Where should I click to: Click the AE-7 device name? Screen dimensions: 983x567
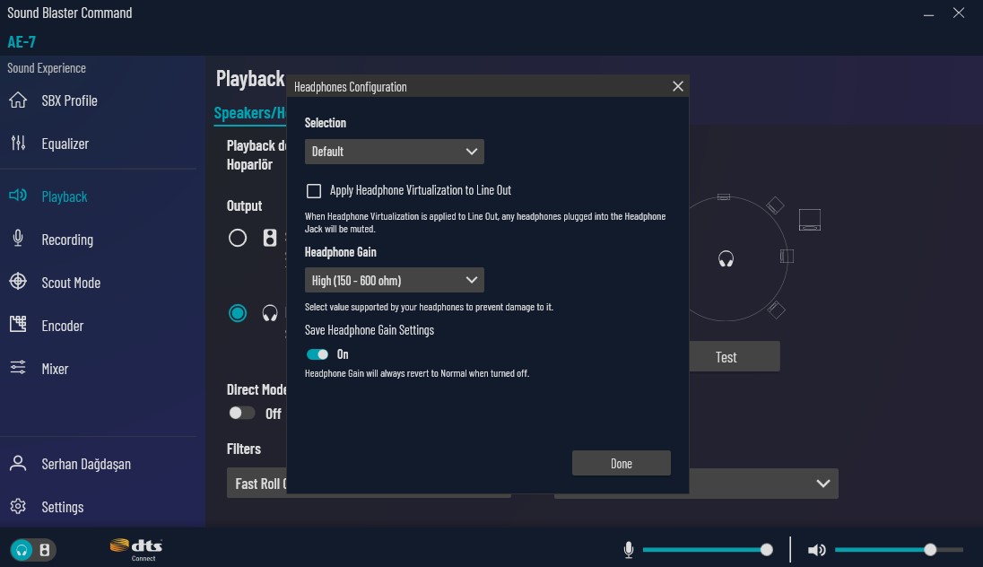(22, 42)
